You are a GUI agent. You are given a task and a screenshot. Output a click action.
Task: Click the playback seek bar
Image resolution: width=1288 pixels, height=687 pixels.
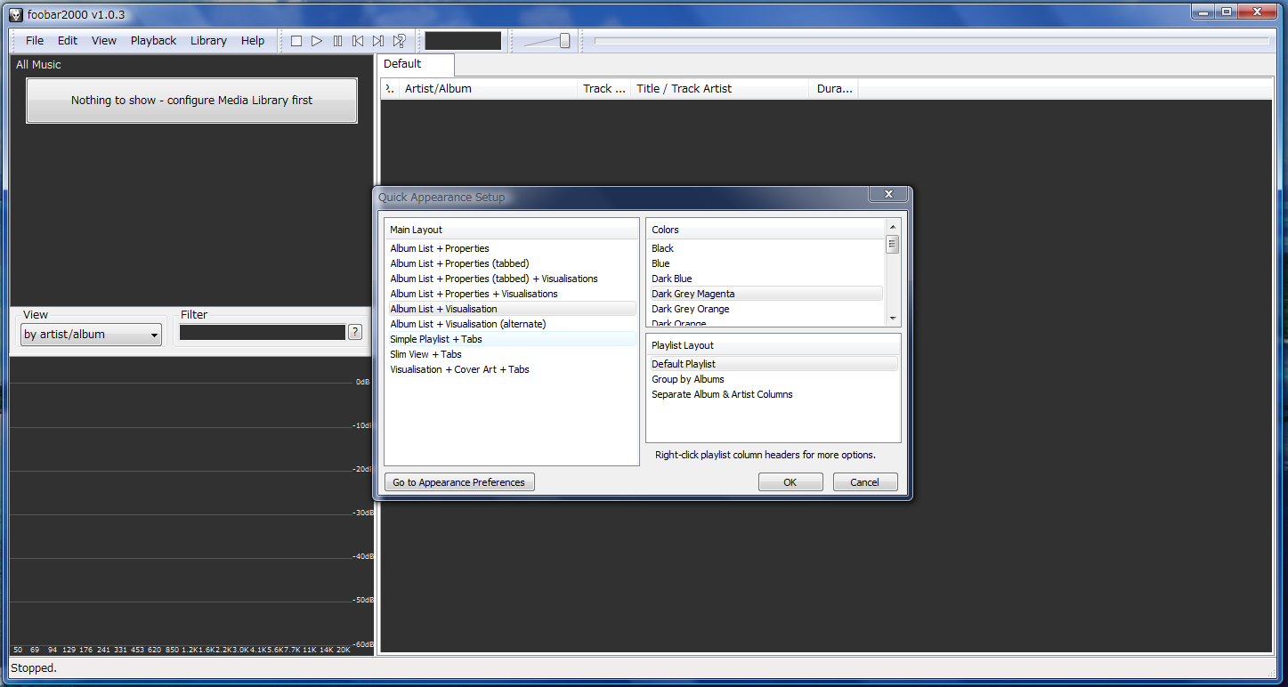point(932,40)
